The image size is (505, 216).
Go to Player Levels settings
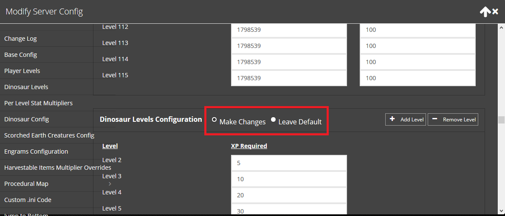[22, 71]
